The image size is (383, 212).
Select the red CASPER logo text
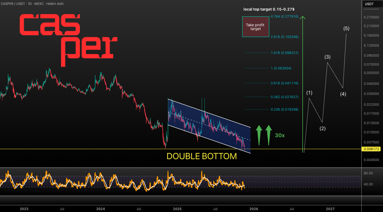68,41
